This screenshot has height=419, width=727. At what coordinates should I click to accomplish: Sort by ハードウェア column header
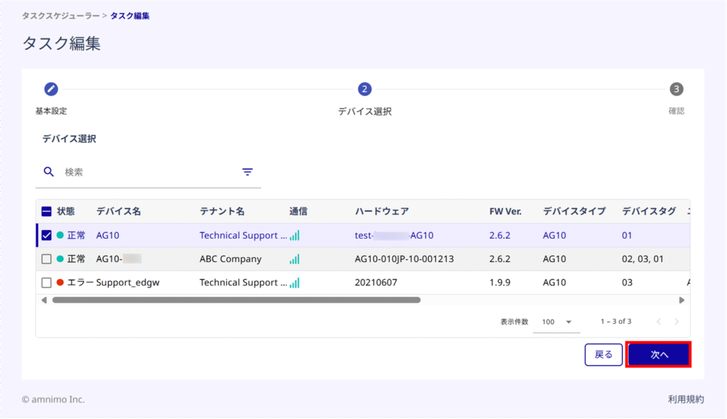point(382,212)
